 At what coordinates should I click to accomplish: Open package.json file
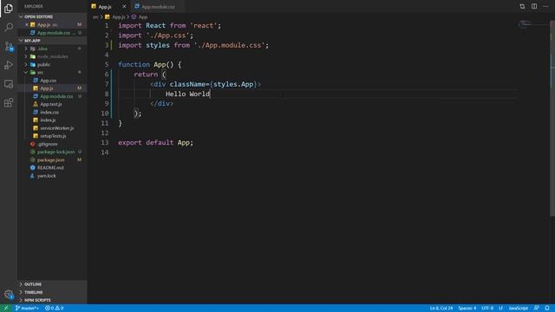52,159
